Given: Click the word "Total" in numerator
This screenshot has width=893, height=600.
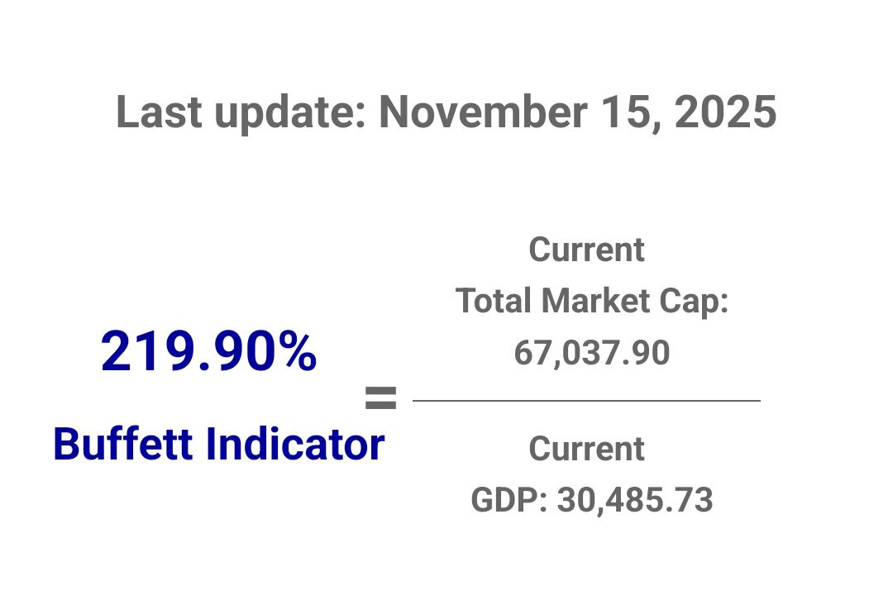Looking at the screenshot, I should (494, 302).
